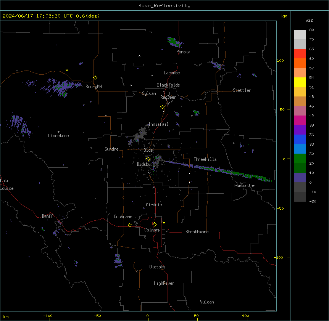This screenshot has width=329, height=321.
Task: Click the 50 tick on the bottom axis
Action: pyautogui.click(x=196, y=316)
